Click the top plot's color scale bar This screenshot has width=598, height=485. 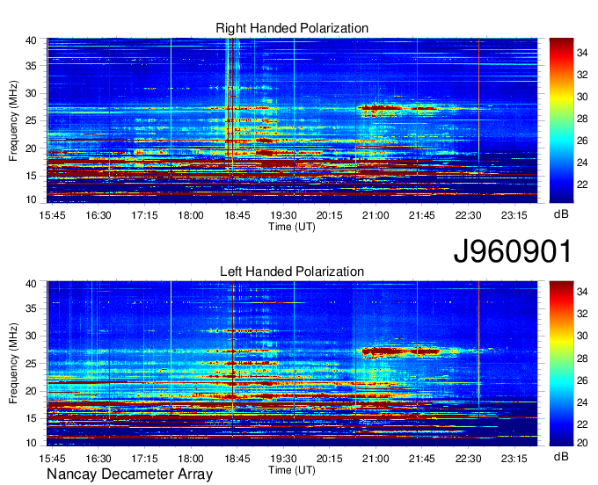561,120
